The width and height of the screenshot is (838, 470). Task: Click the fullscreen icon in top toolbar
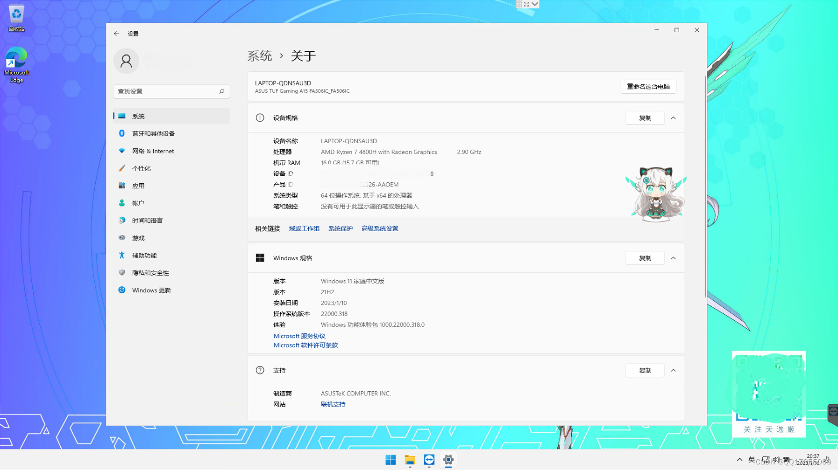click(526, 4)
